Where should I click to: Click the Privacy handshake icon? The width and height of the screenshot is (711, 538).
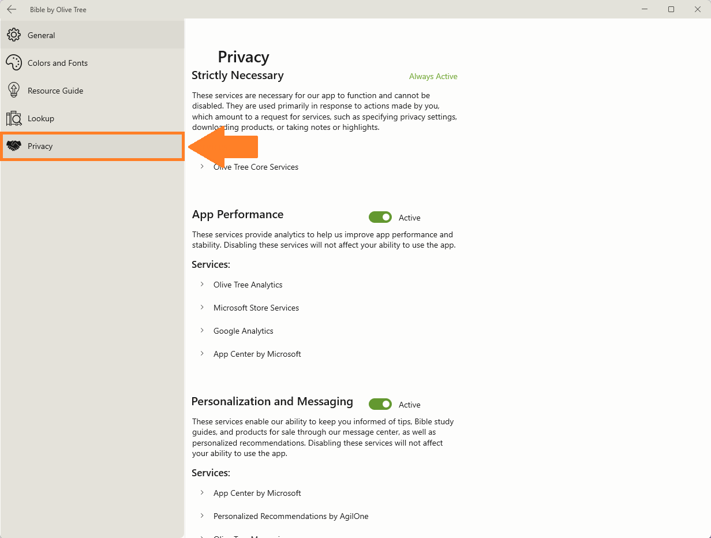click(14, 146)
